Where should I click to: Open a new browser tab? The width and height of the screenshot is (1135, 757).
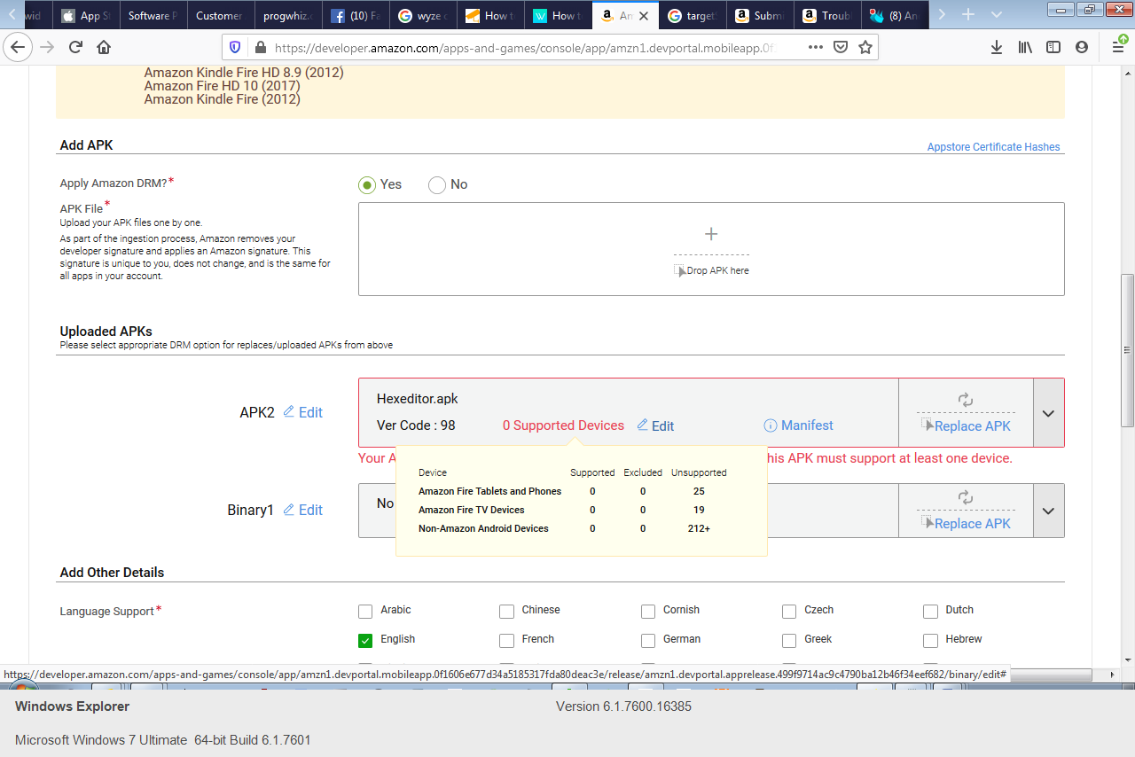coord(968,15)
